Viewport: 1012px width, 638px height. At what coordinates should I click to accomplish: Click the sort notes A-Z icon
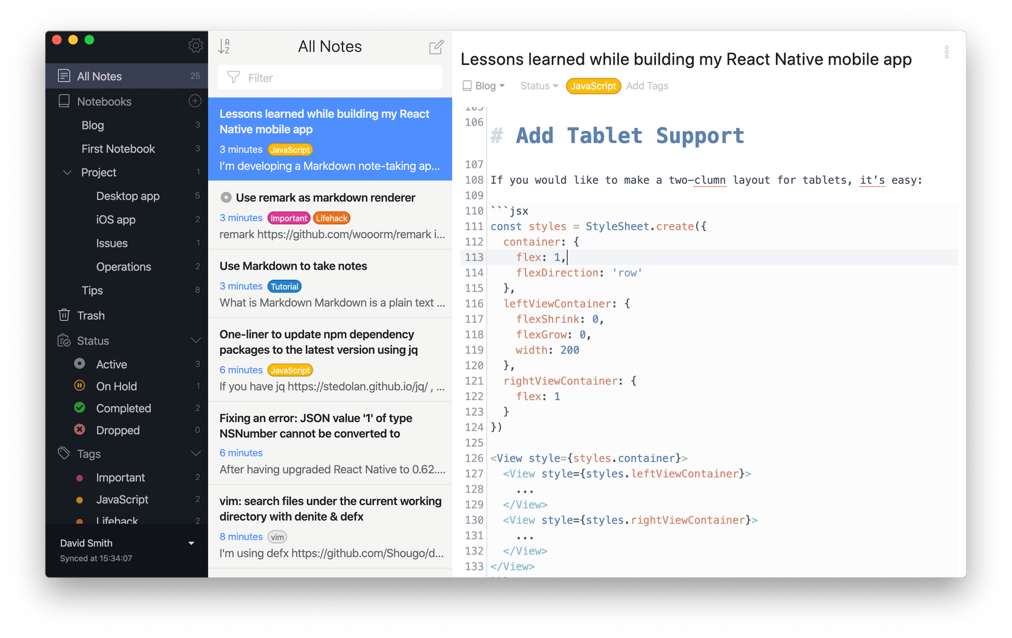pos(224,46)
